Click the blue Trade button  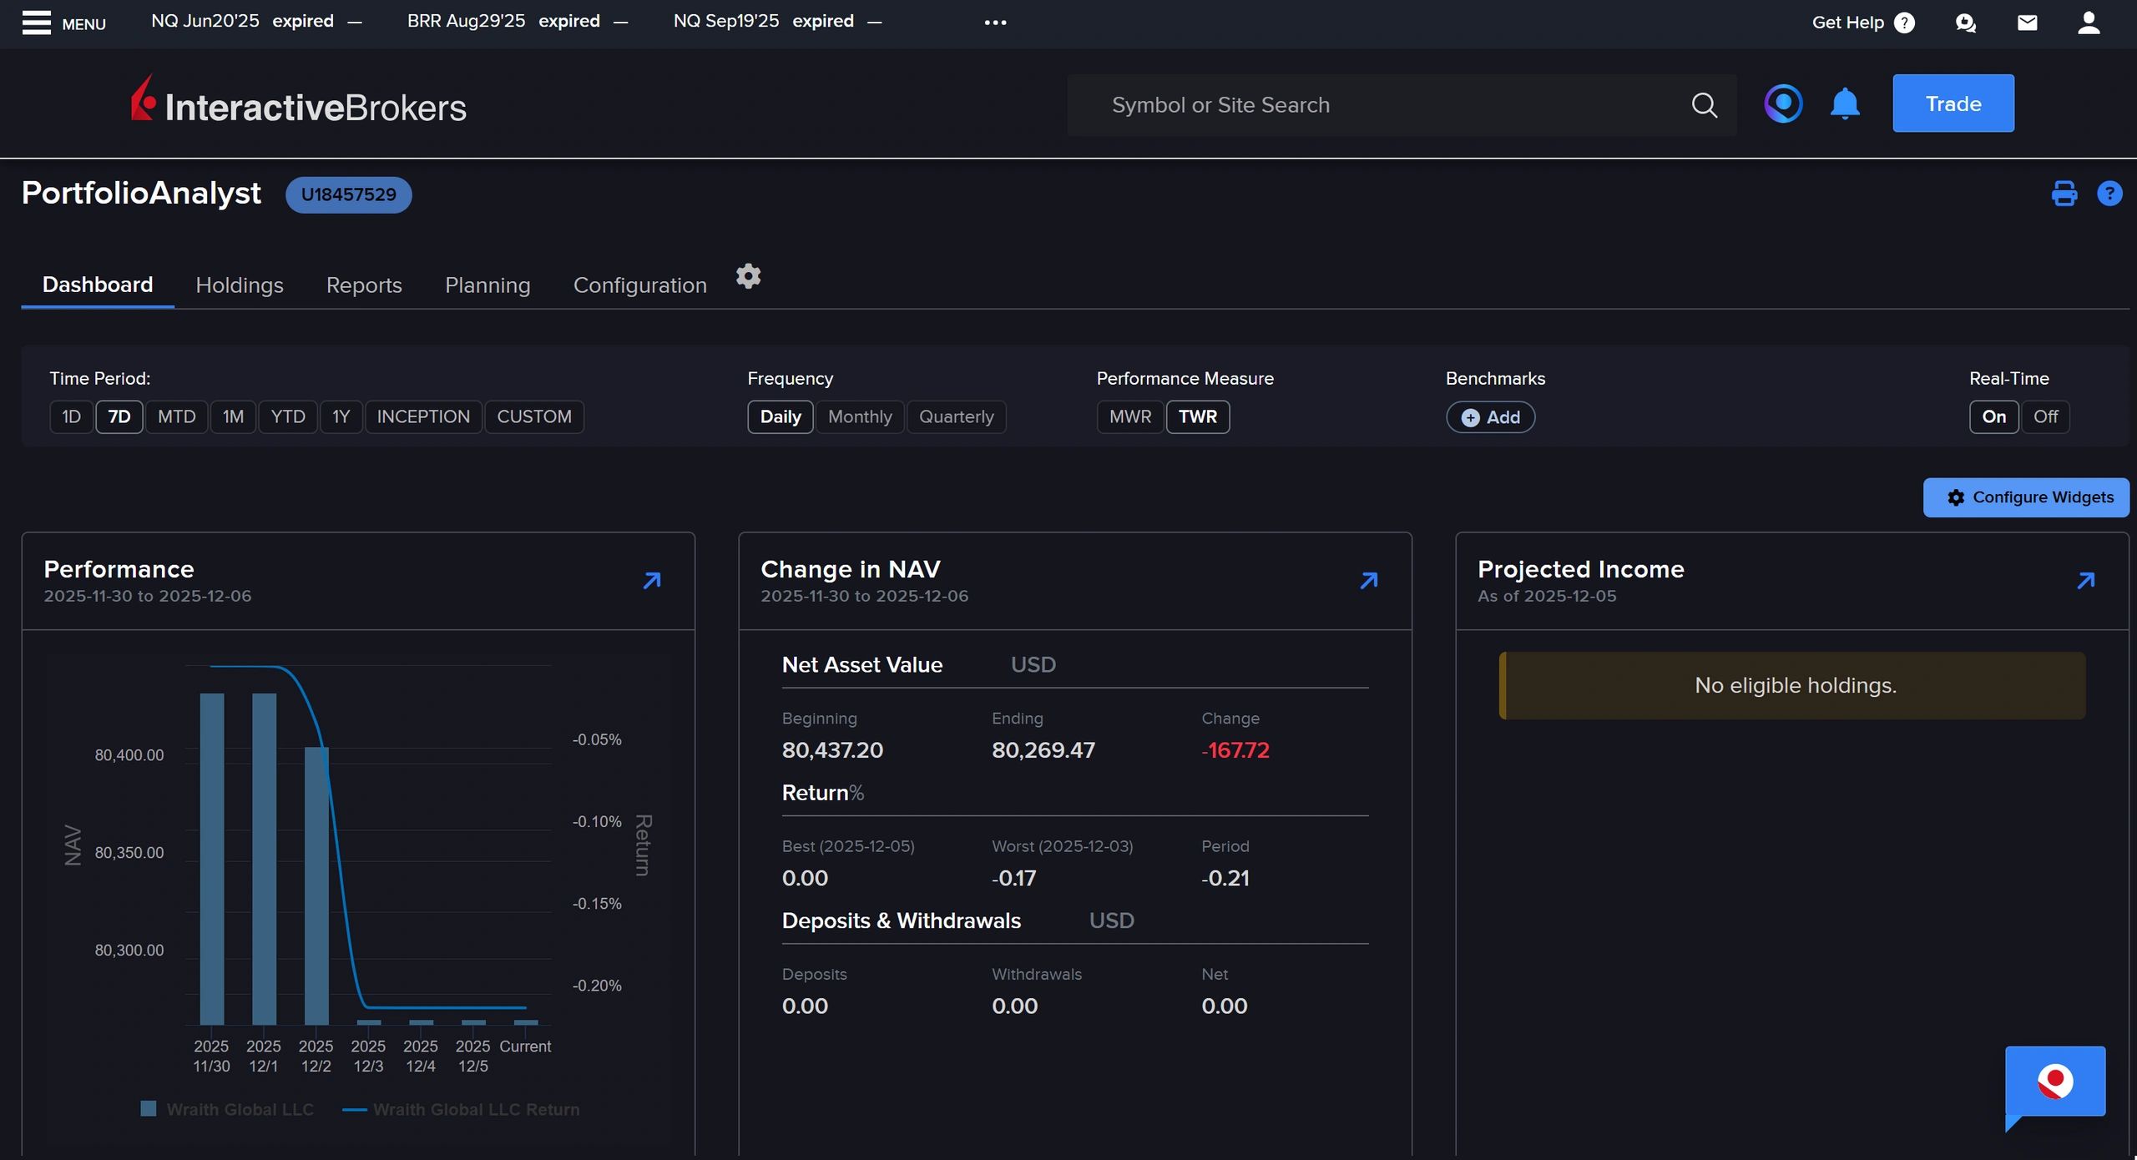(x=1953, y=103)
